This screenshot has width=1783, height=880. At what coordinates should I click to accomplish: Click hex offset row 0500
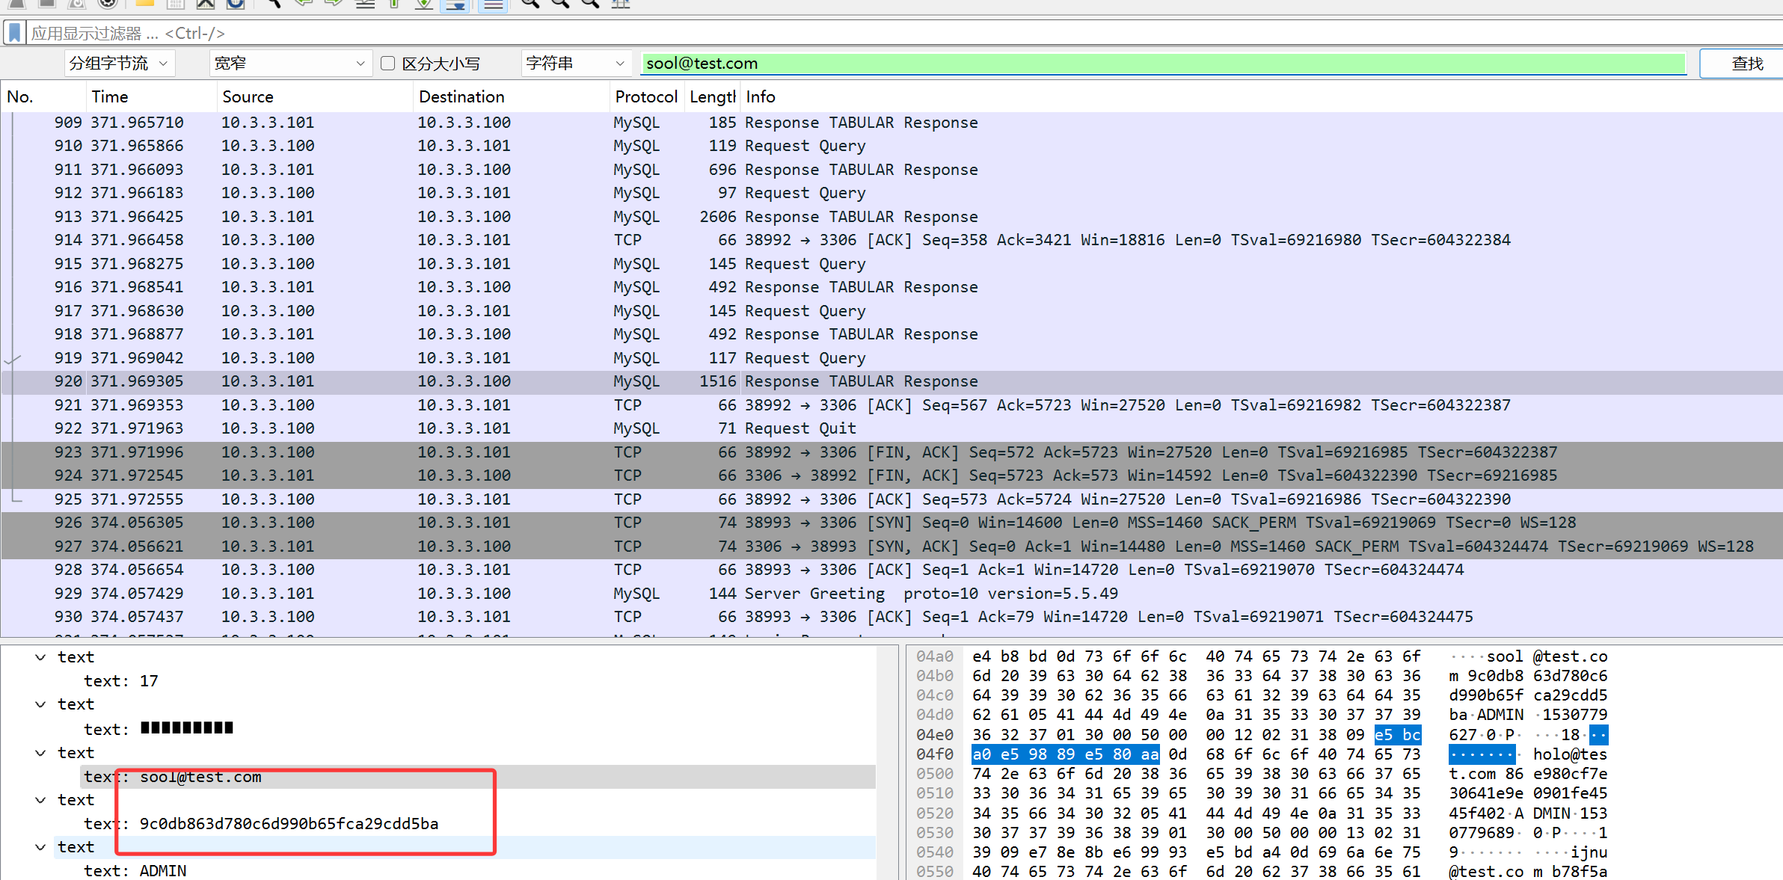point(935,774)
